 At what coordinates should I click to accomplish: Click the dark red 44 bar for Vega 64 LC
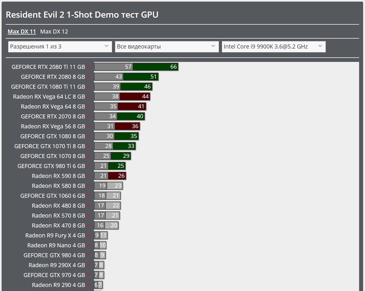[x=135, y=96]
